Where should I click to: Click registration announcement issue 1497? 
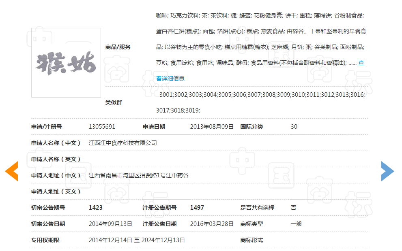197,208
